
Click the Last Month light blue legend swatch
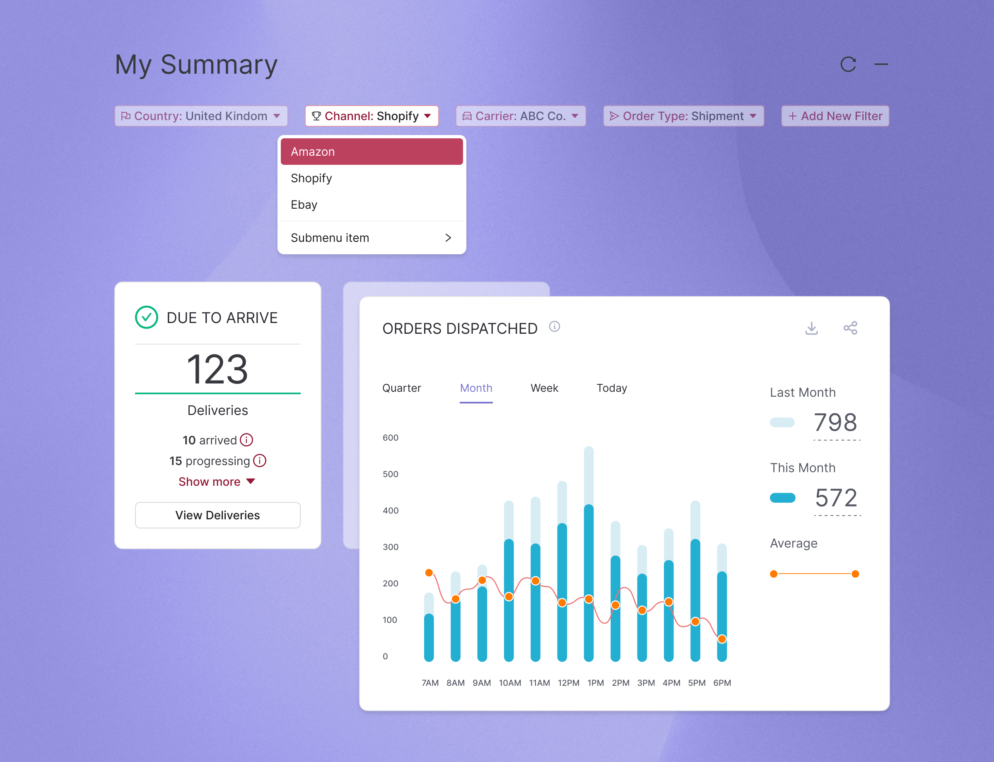(782, 423)
